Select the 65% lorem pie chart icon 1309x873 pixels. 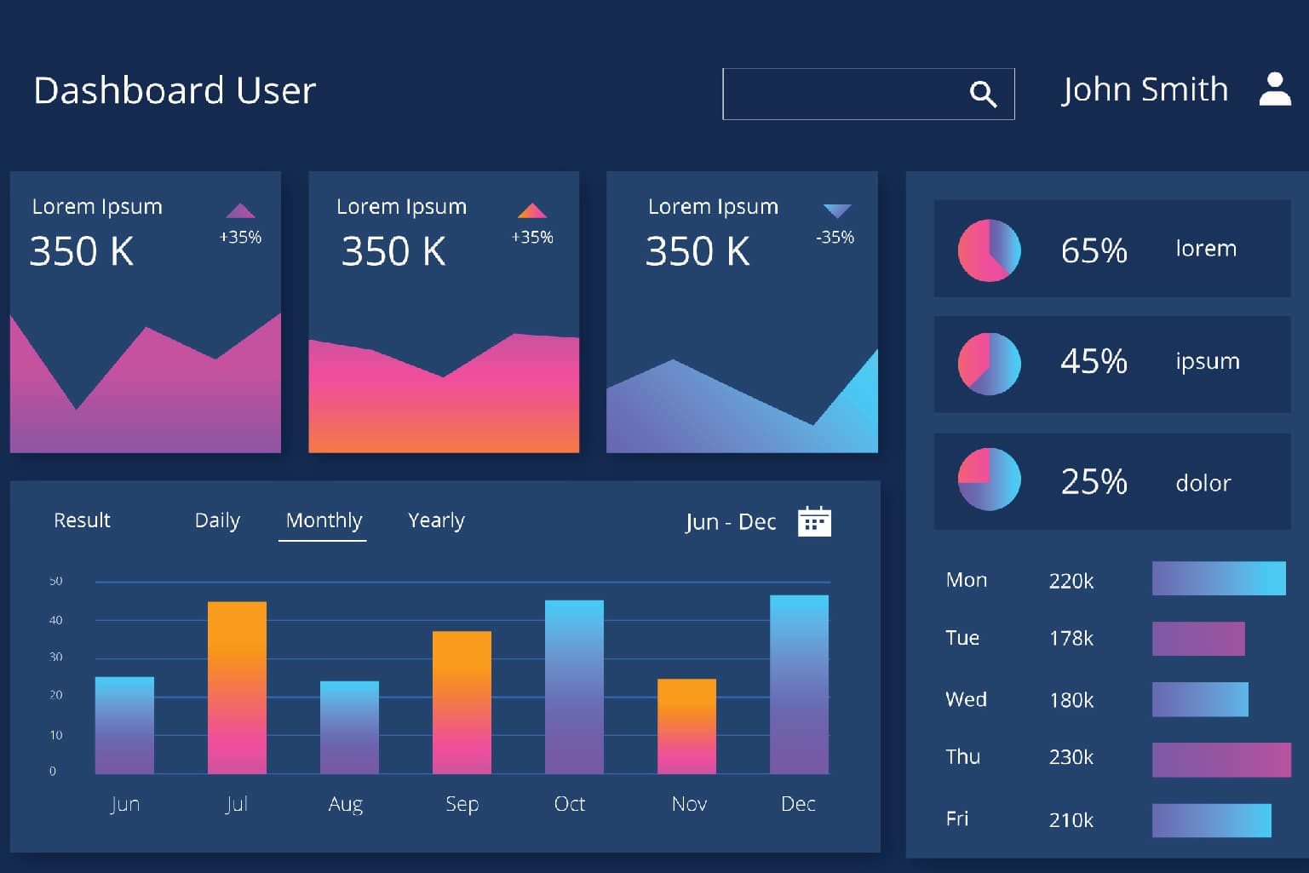pos(989,250)
